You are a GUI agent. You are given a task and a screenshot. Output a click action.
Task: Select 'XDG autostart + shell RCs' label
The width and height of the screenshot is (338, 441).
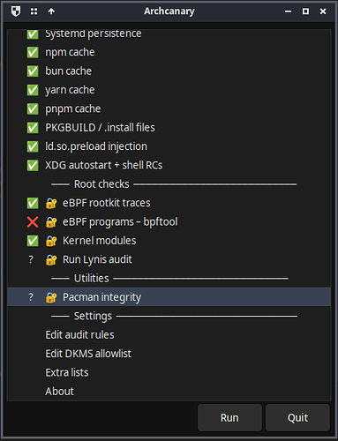click(103, 165)
